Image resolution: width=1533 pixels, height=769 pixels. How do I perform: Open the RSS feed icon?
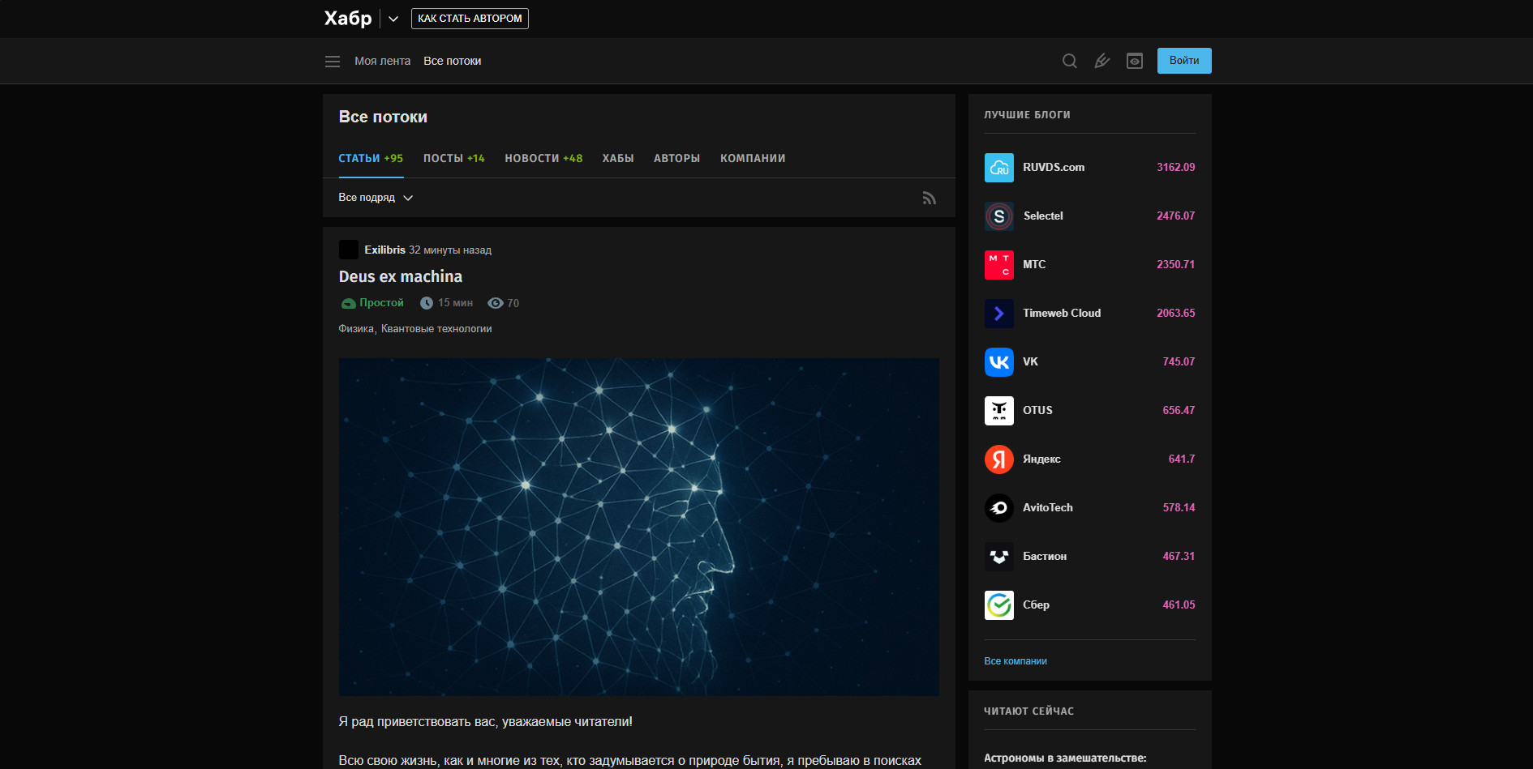coord(929,198)
